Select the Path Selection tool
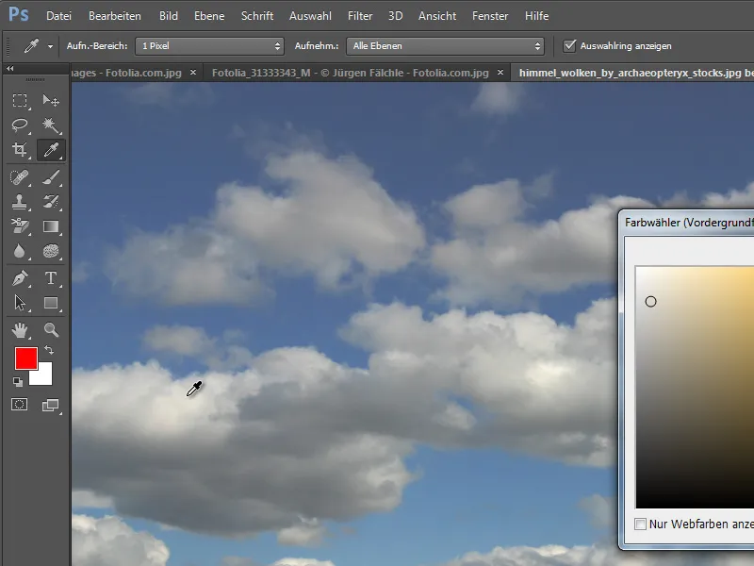 [x=20, y=303]
